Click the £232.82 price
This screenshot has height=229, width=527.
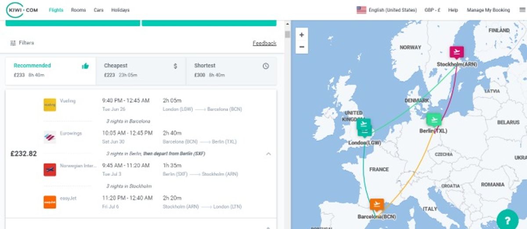point(24,154)
